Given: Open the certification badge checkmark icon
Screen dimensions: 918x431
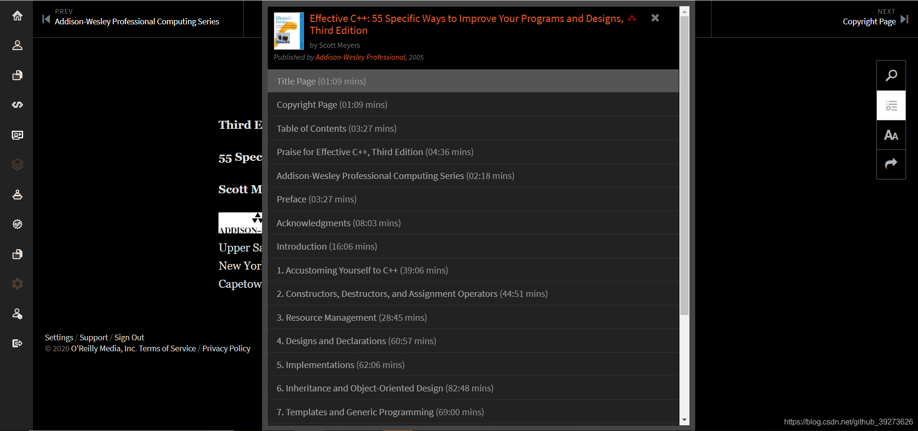Looking at the screenshot, I should point(17,224).
